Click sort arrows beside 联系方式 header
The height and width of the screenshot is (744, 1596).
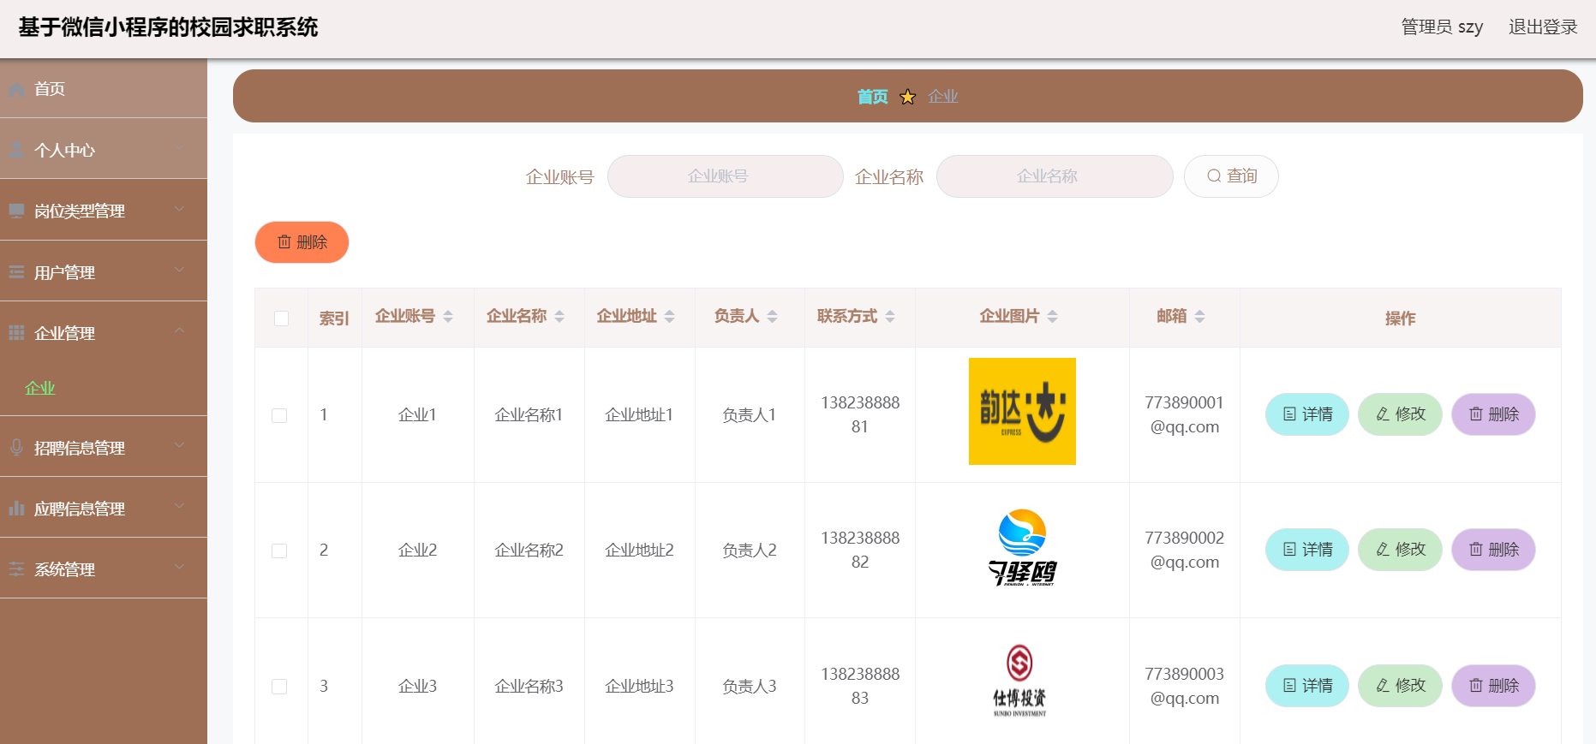click(890, 317)
